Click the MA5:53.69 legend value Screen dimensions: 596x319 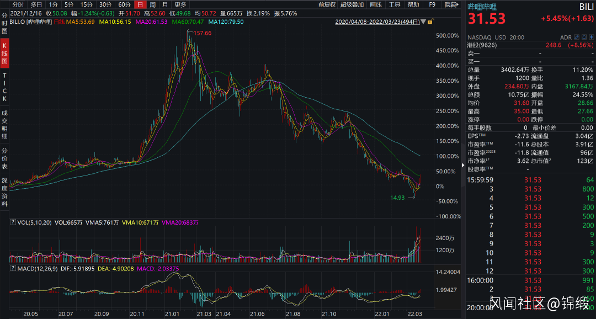point(80,22)
